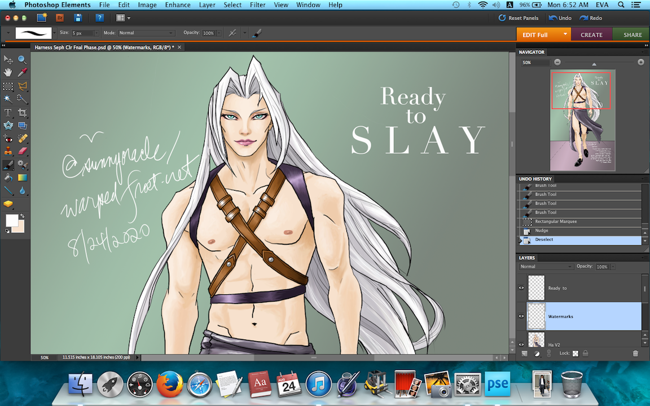Click the Red Eye Removal tool

point(8,139)
